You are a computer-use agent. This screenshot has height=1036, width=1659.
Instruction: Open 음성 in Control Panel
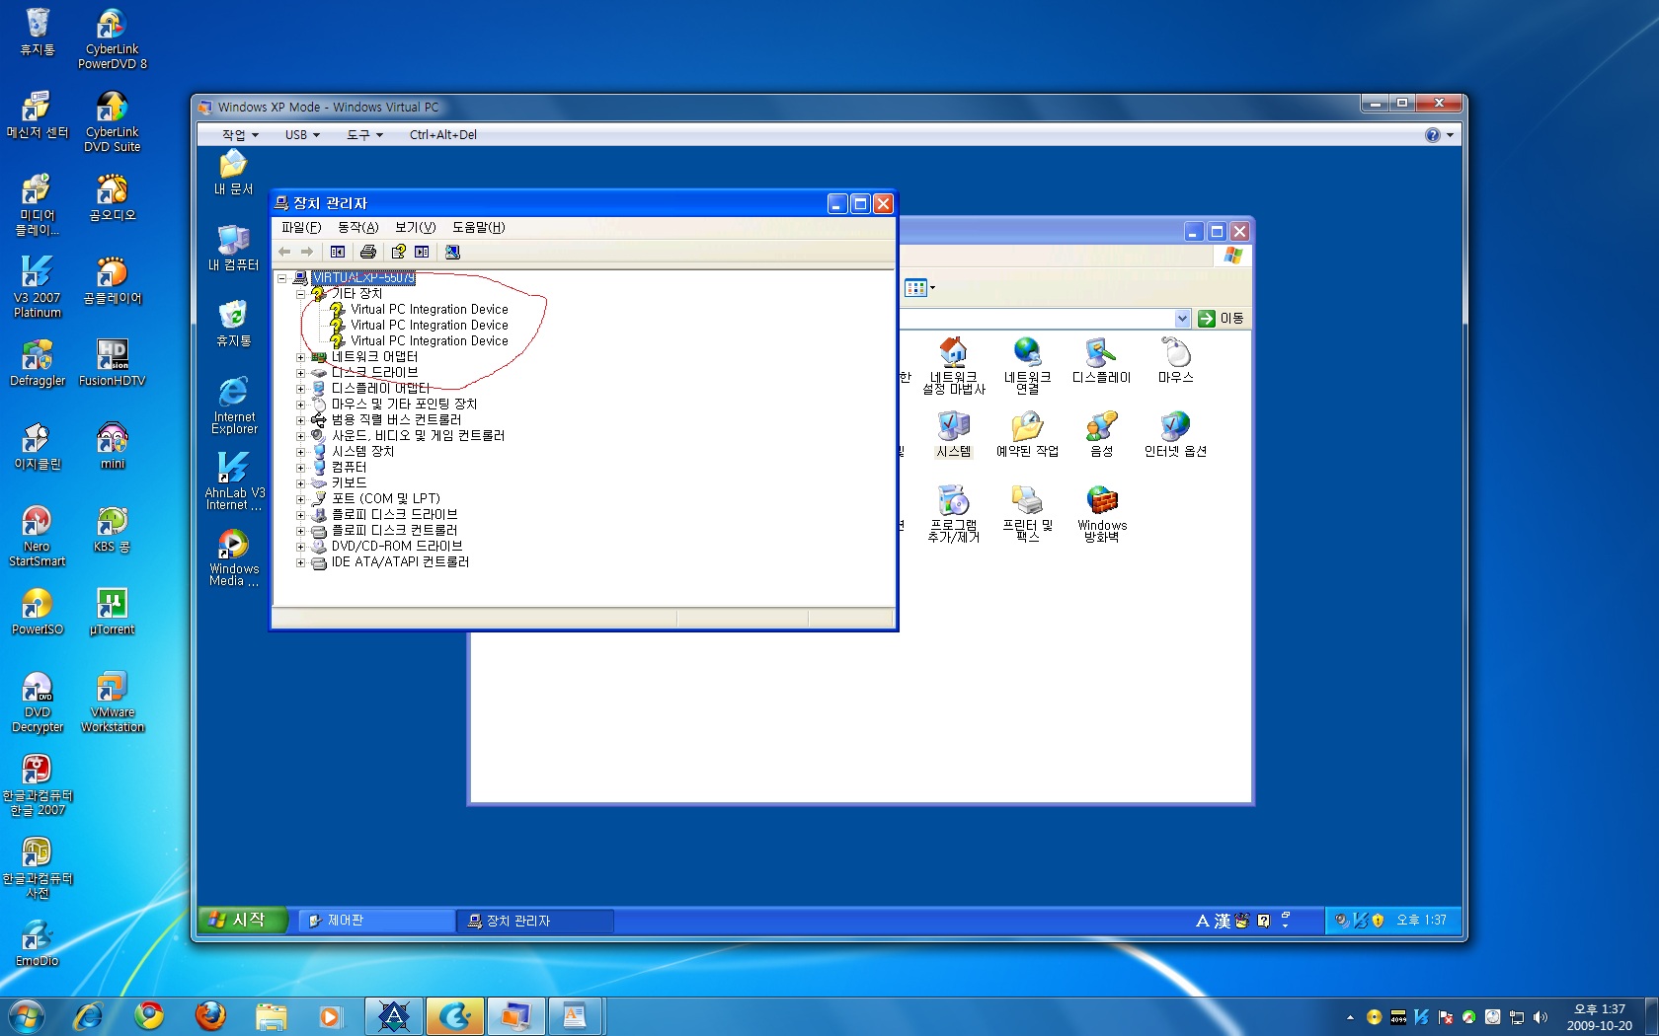tap(1101, 434)
